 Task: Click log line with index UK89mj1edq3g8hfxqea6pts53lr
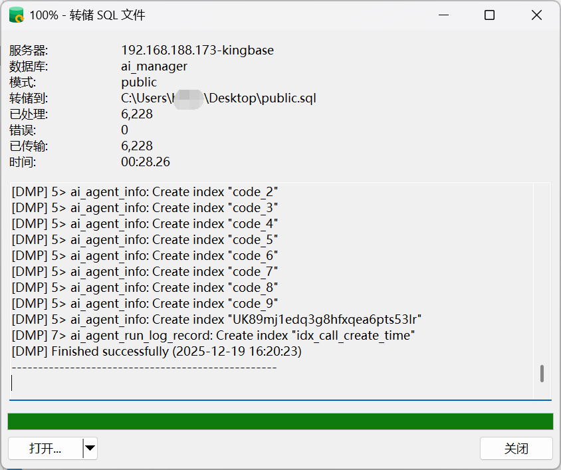tap(217, 319)
